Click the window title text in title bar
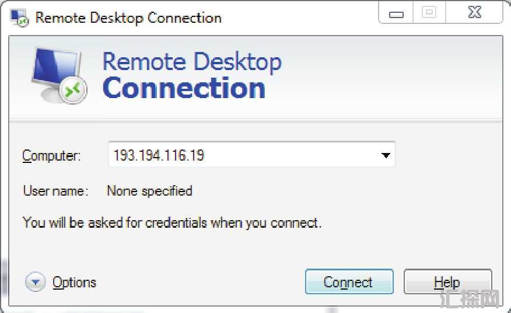 click(128, 18)
